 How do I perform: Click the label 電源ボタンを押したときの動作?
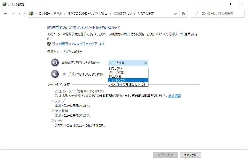click(81, 63)
